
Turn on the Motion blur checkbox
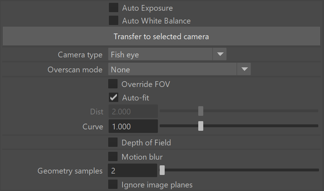[x=113, y=156]
